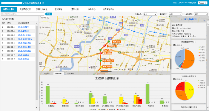Open the Admin user dropdown

click(202, 3)
